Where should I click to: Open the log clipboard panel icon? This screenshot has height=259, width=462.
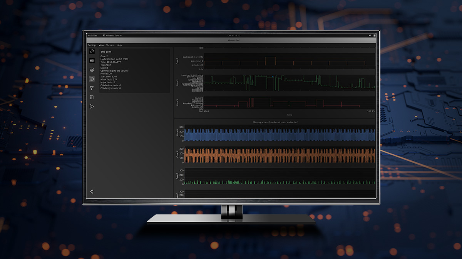tap(92, 97)
